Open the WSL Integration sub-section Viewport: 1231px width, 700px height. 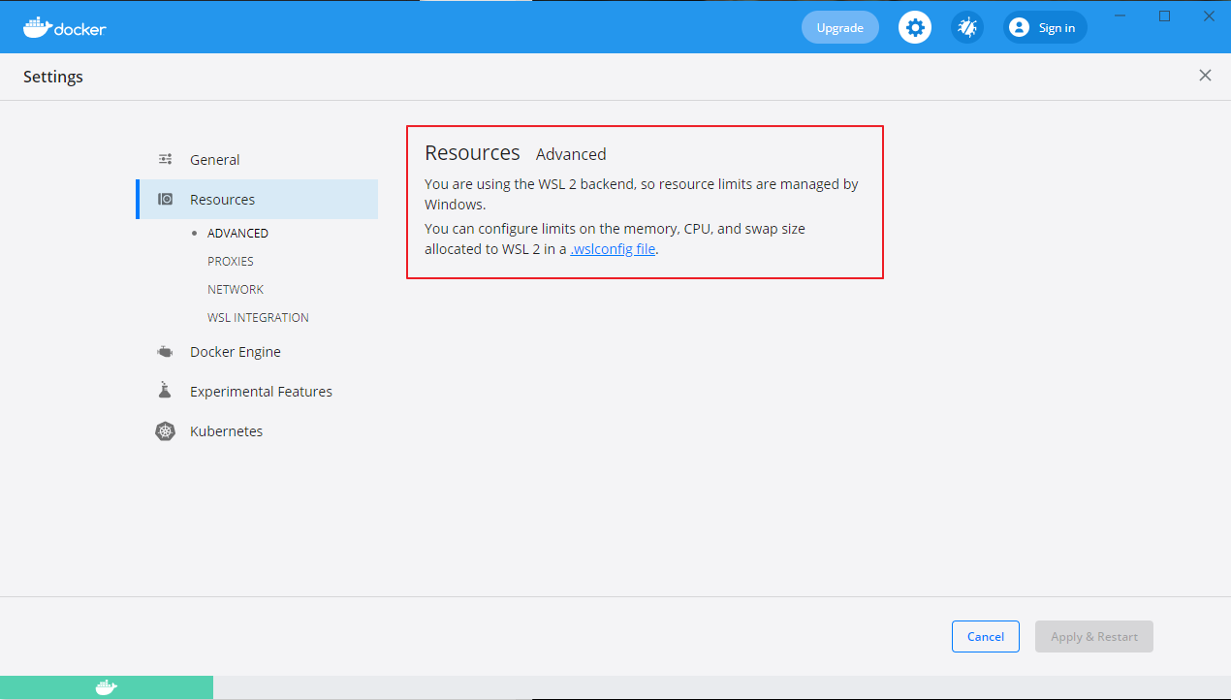click(x=258, y=318)
